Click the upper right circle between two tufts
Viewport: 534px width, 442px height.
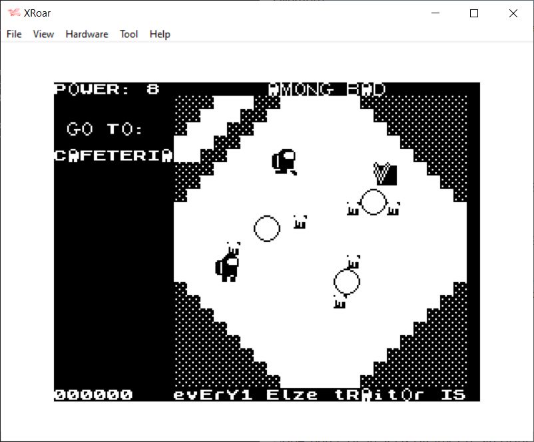click(374, 202)
